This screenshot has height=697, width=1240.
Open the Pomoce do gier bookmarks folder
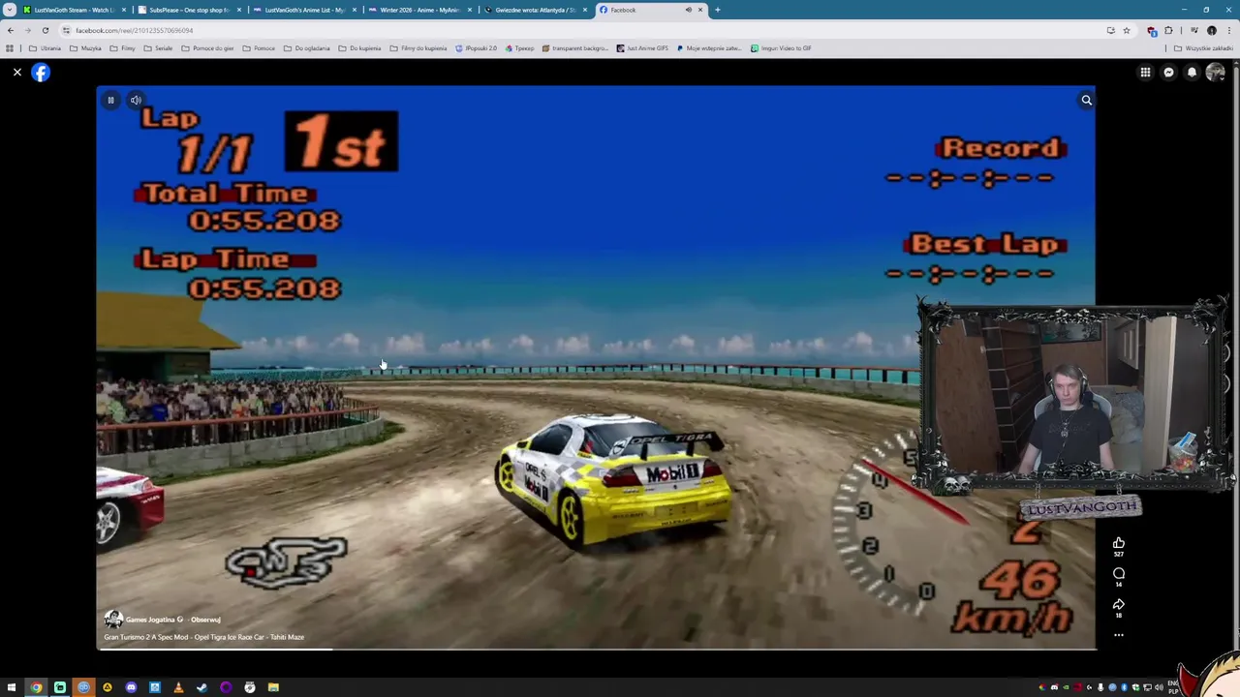point(207,48)
